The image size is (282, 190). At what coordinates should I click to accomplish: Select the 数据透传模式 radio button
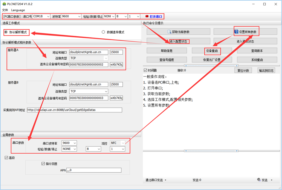point(103,32)
